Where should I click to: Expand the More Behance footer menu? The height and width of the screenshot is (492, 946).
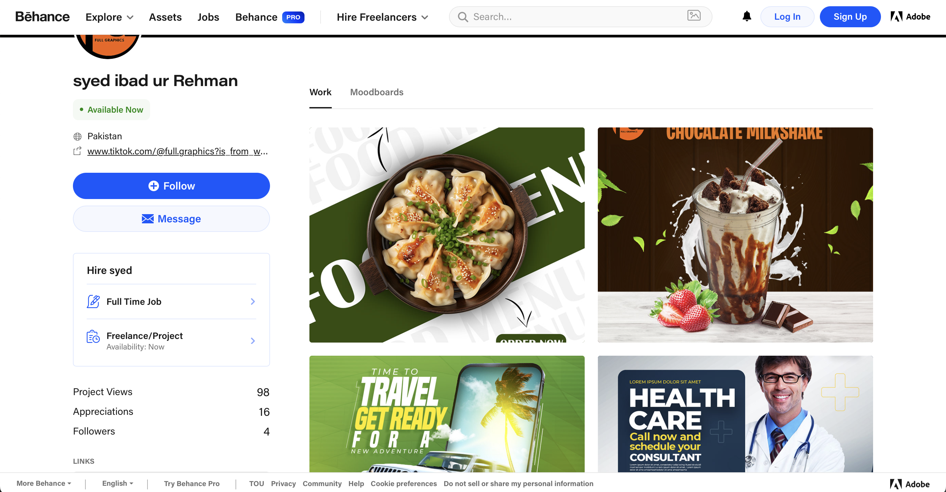point(44,483)
